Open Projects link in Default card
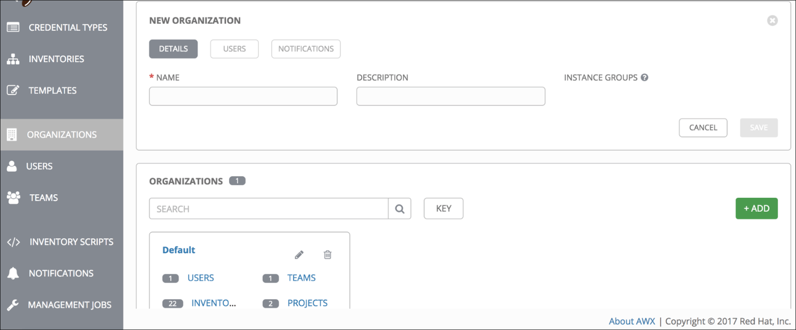The image size is (796, 330). point(307,303)
